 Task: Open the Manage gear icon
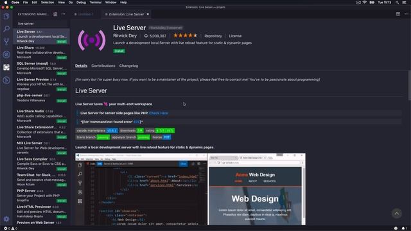click(6, 219)
